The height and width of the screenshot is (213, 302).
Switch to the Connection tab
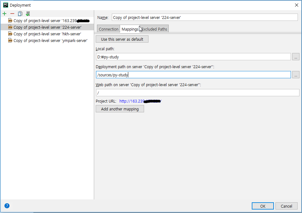[x=108, y=29]
